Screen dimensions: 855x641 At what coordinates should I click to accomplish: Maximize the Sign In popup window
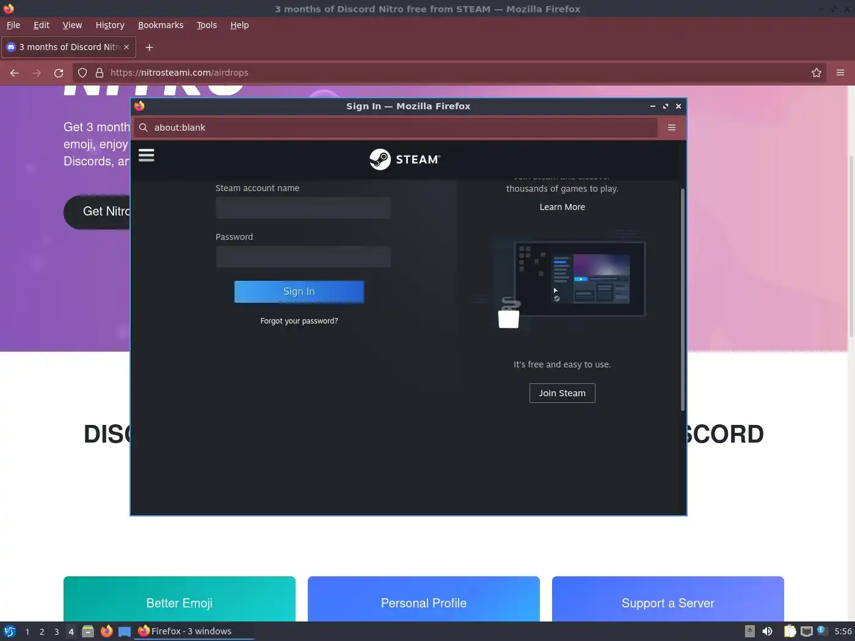(666, 106)
